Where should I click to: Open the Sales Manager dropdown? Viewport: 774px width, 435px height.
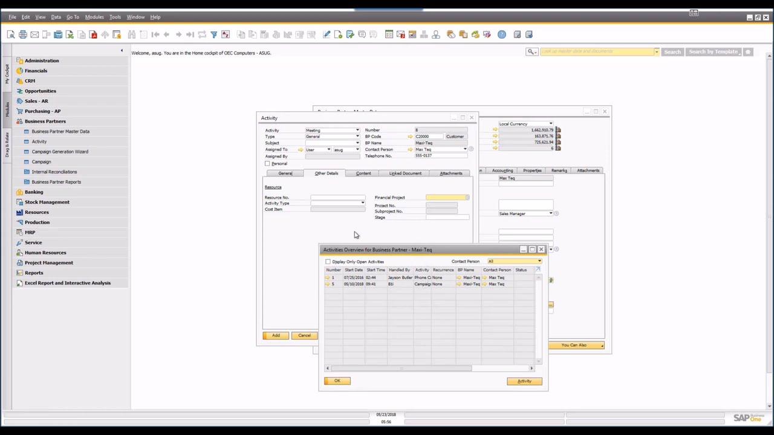point(550,213)
